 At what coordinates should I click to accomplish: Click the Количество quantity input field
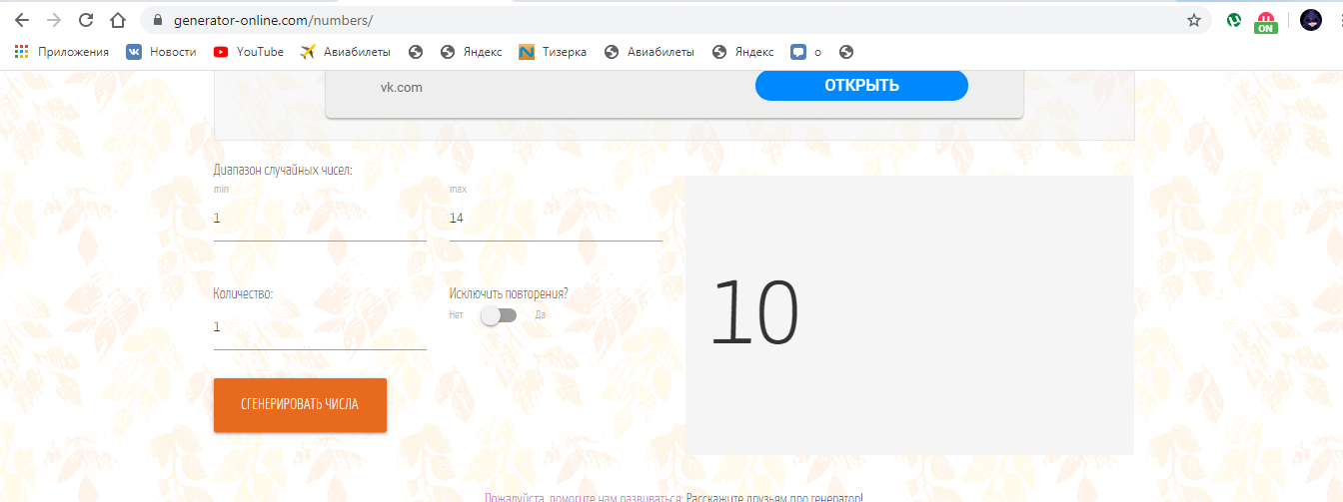[x=319, y=327]
